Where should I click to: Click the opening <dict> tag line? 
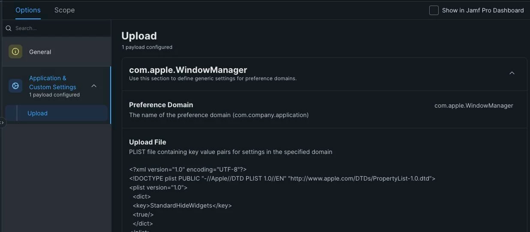click(x=142, y=196)
